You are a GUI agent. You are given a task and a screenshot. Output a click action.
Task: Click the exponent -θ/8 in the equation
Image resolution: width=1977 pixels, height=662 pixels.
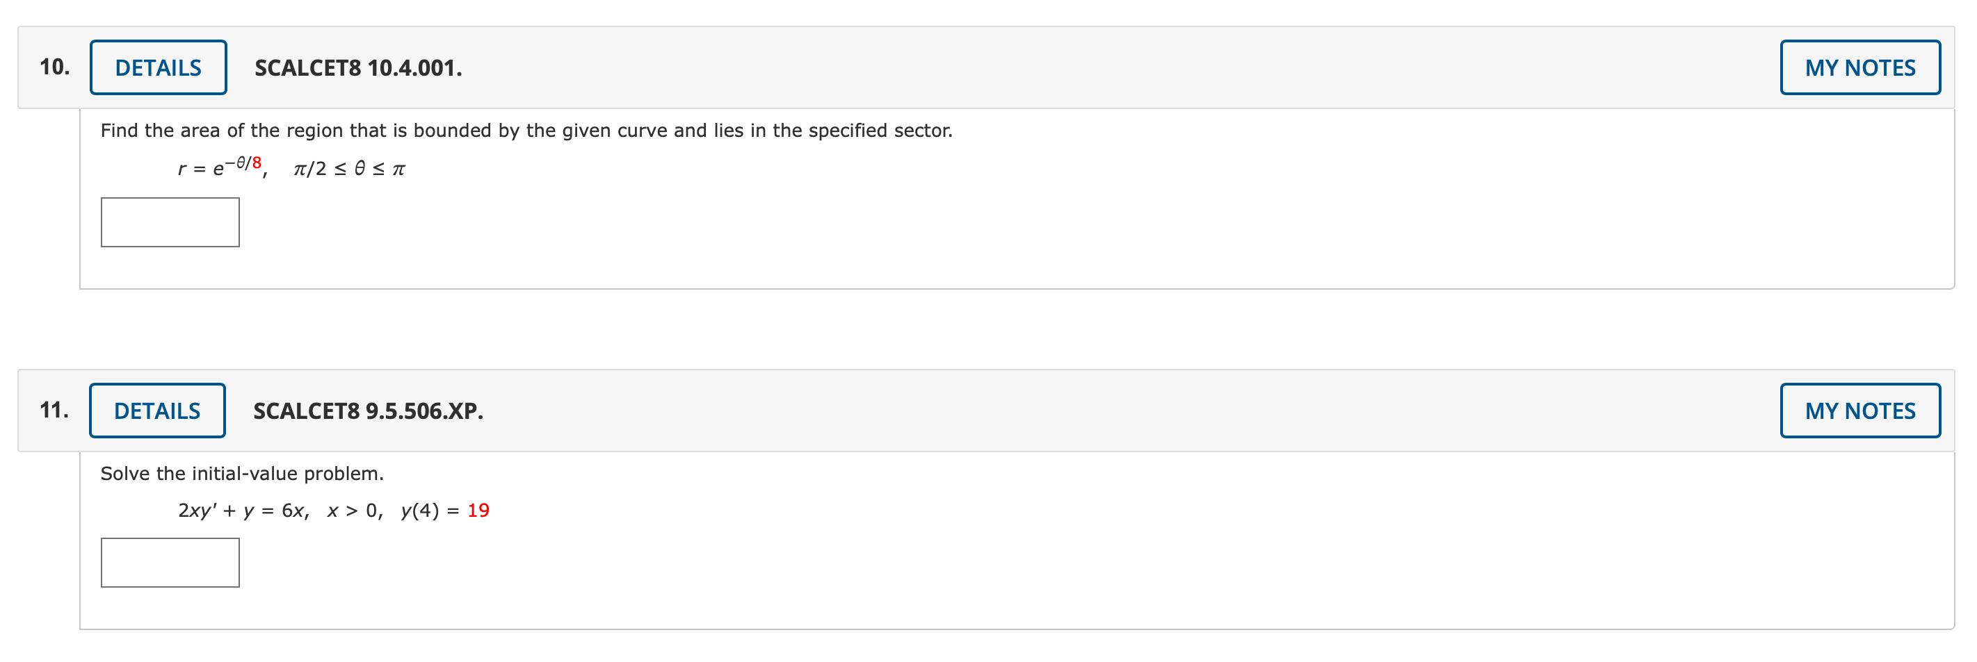[x=245, y=161]
